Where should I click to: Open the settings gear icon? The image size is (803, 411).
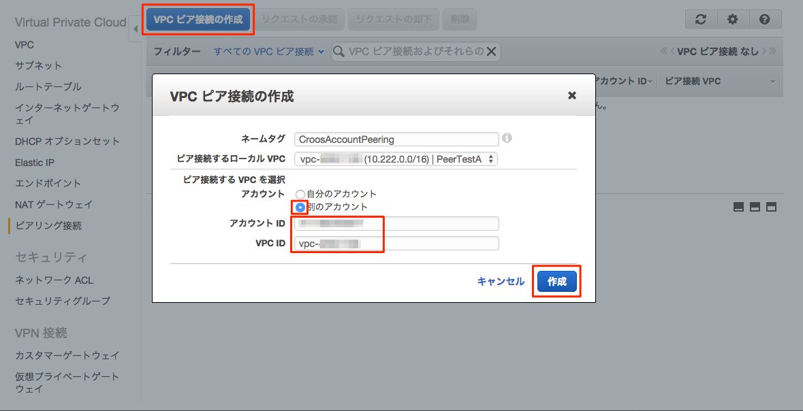click(733, 20)
